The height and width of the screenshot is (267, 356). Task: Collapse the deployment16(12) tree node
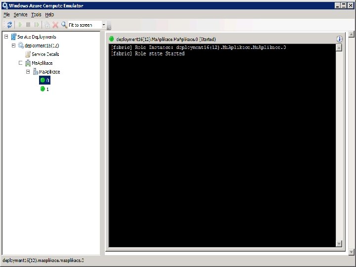point(13,45)
